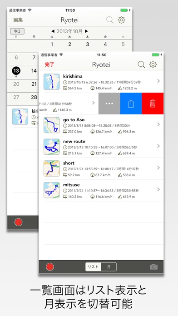This screenshot has width=178, height=316.
Task: Tap 今日 today button
Action: coord(17,31)
